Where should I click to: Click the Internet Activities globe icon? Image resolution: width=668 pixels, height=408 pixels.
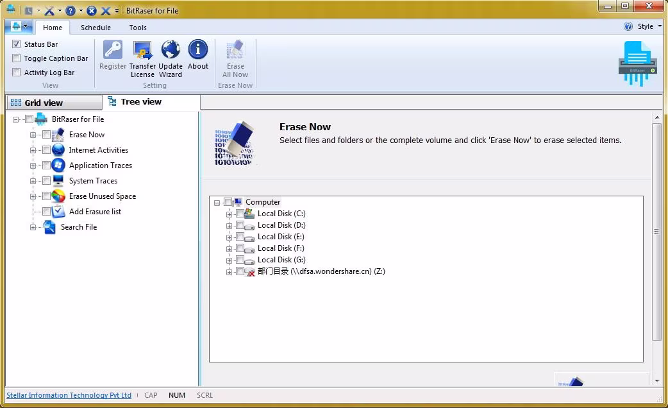click(58, 150)
